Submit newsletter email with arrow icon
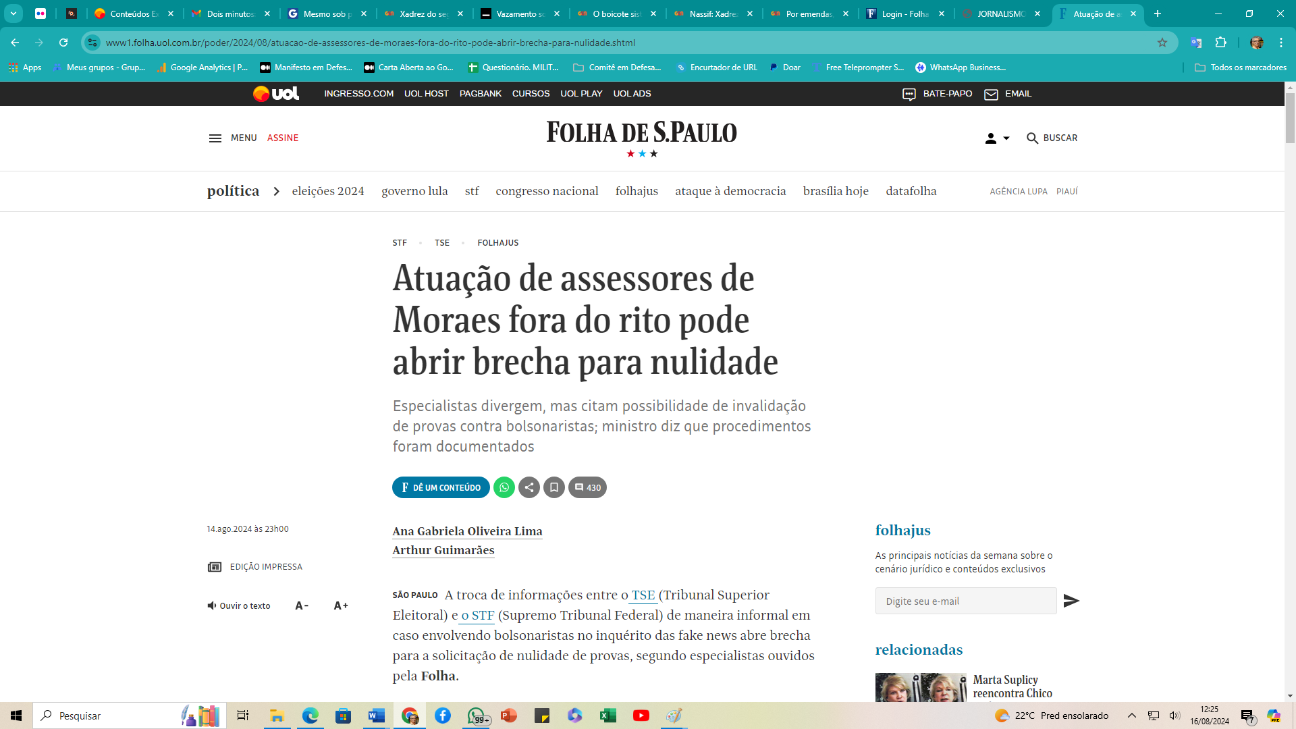This screenshot has width=1296, height=729. pos(1071,601)
